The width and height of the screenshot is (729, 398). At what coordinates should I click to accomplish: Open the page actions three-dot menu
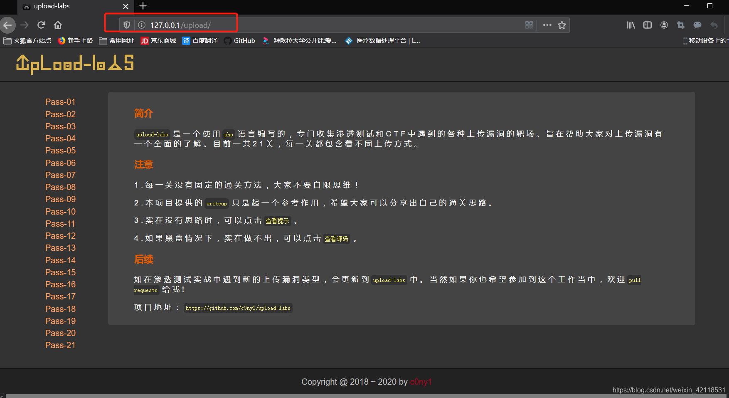547,25
